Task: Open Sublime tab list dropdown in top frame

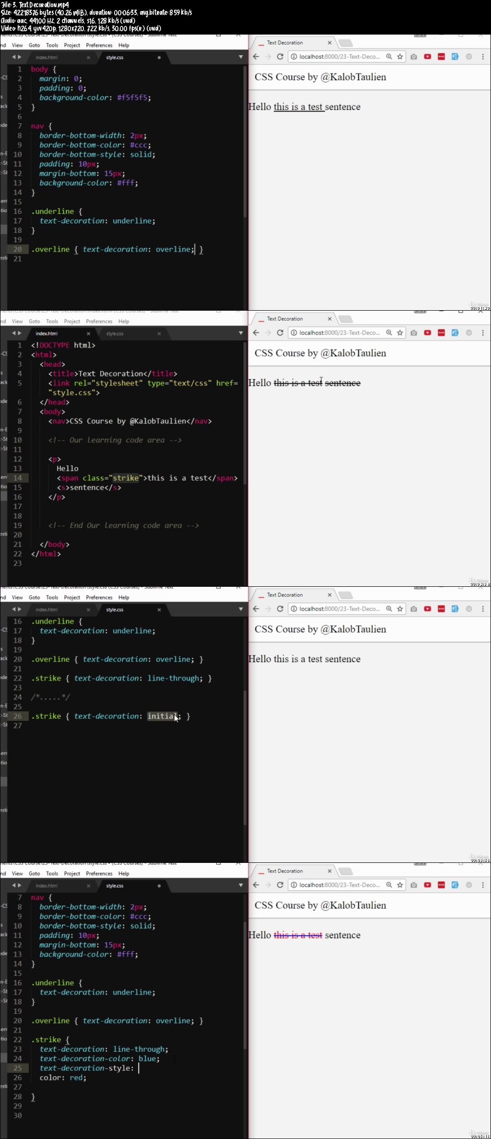Action: click(x=241, y=57)
